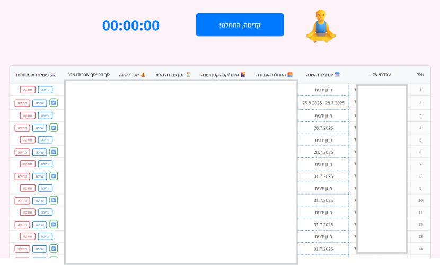Start row 6 with its green play icon
The image size is (440, 265).
(54, 152)
